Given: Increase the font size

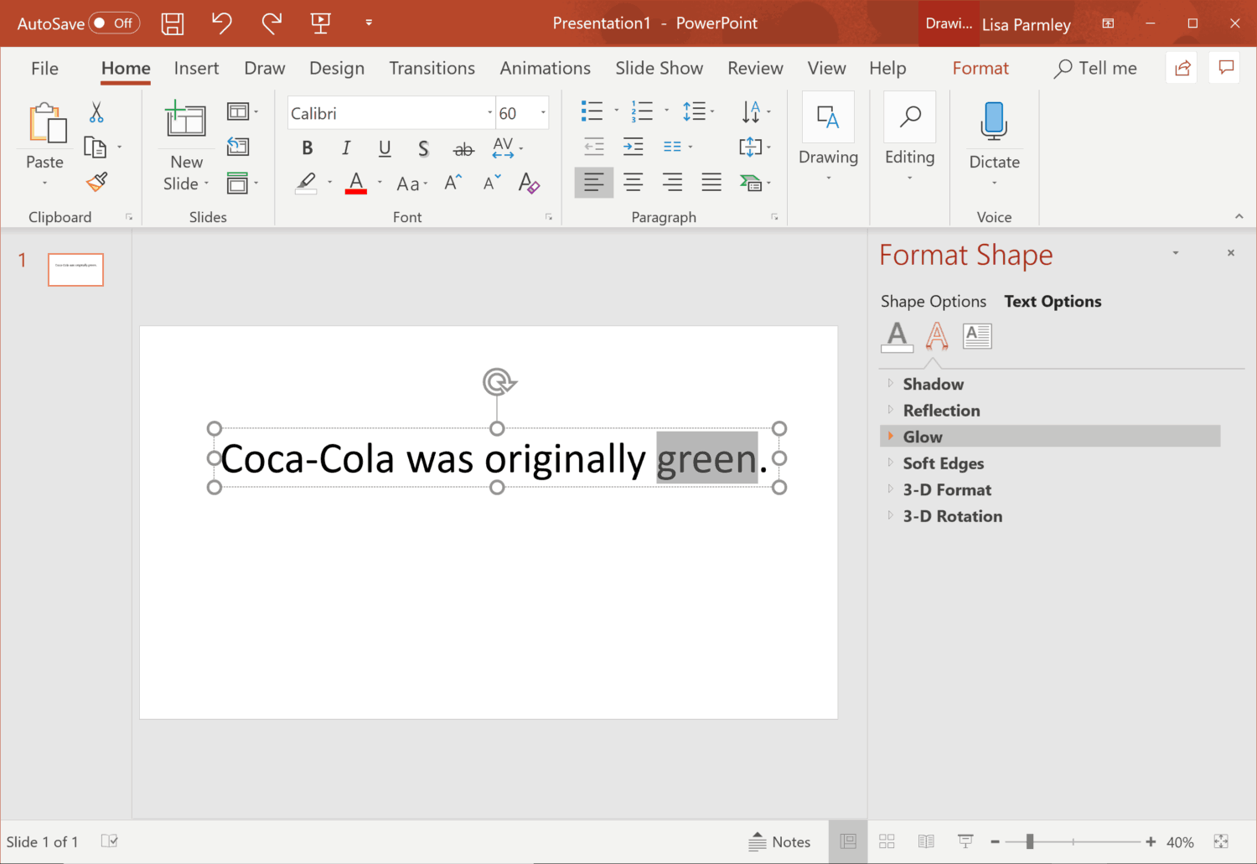Looking at the screenshot, I should [453, 183].
